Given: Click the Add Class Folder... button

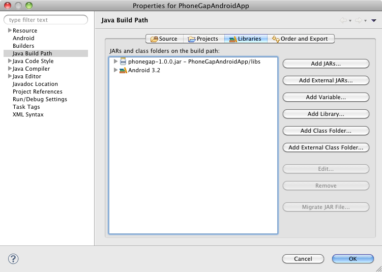Looking at the screenshot, I should pos(326,131).
